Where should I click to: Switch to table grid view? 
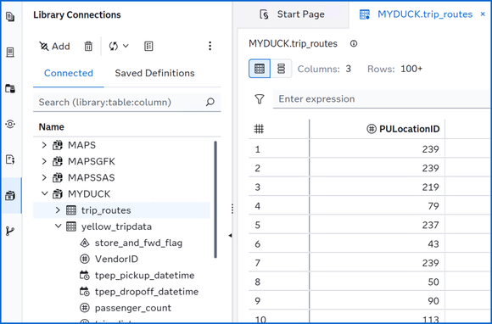click(260, 69)
